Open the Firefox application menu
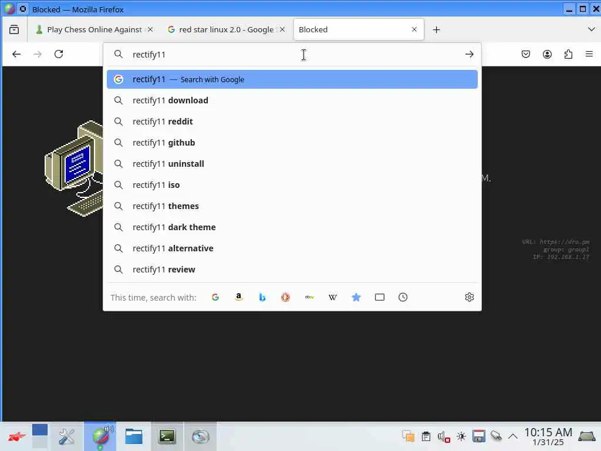601x451 pixels. coord(589,55)
